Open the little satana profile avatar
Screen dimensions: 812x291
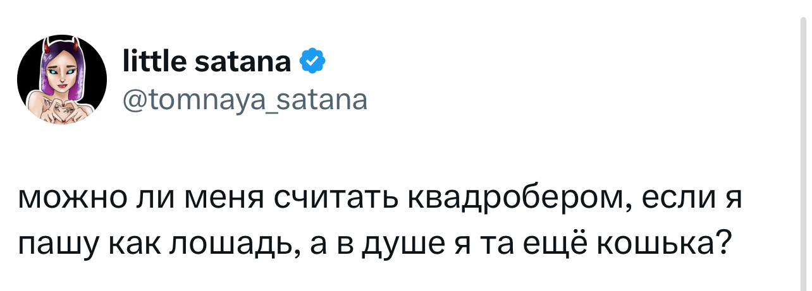click(62, 79)
